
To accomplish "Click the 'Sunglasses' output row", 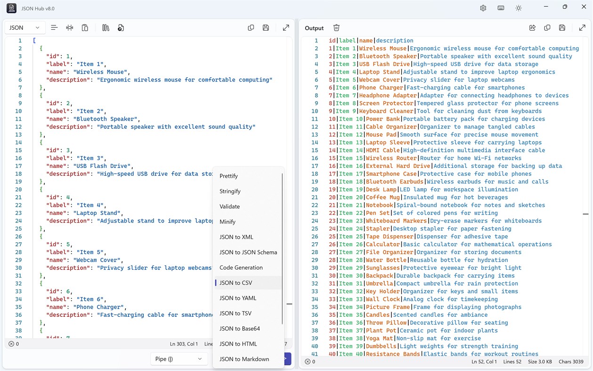I will (x=425, y=268).
